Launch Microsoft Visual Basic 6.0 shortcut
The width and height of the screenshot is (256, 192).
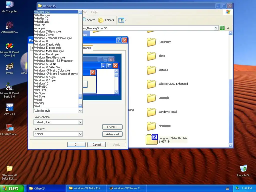coord(9,90)
